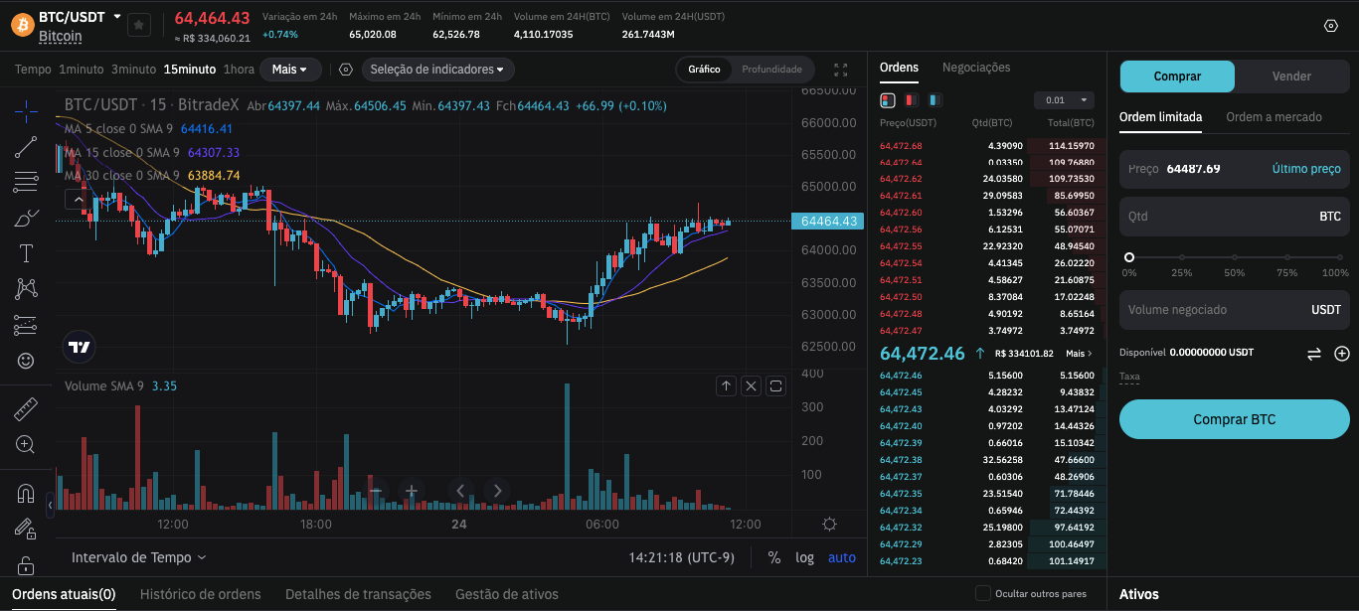
Task: Open the Seleção de indicadores dropdown
Action: point(437,69)
